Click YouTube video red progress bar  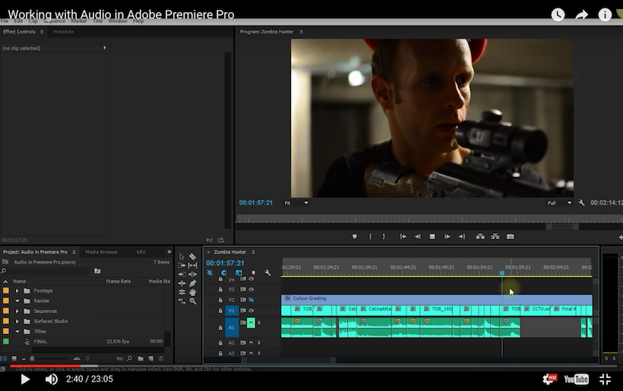(x=46, y=366)
